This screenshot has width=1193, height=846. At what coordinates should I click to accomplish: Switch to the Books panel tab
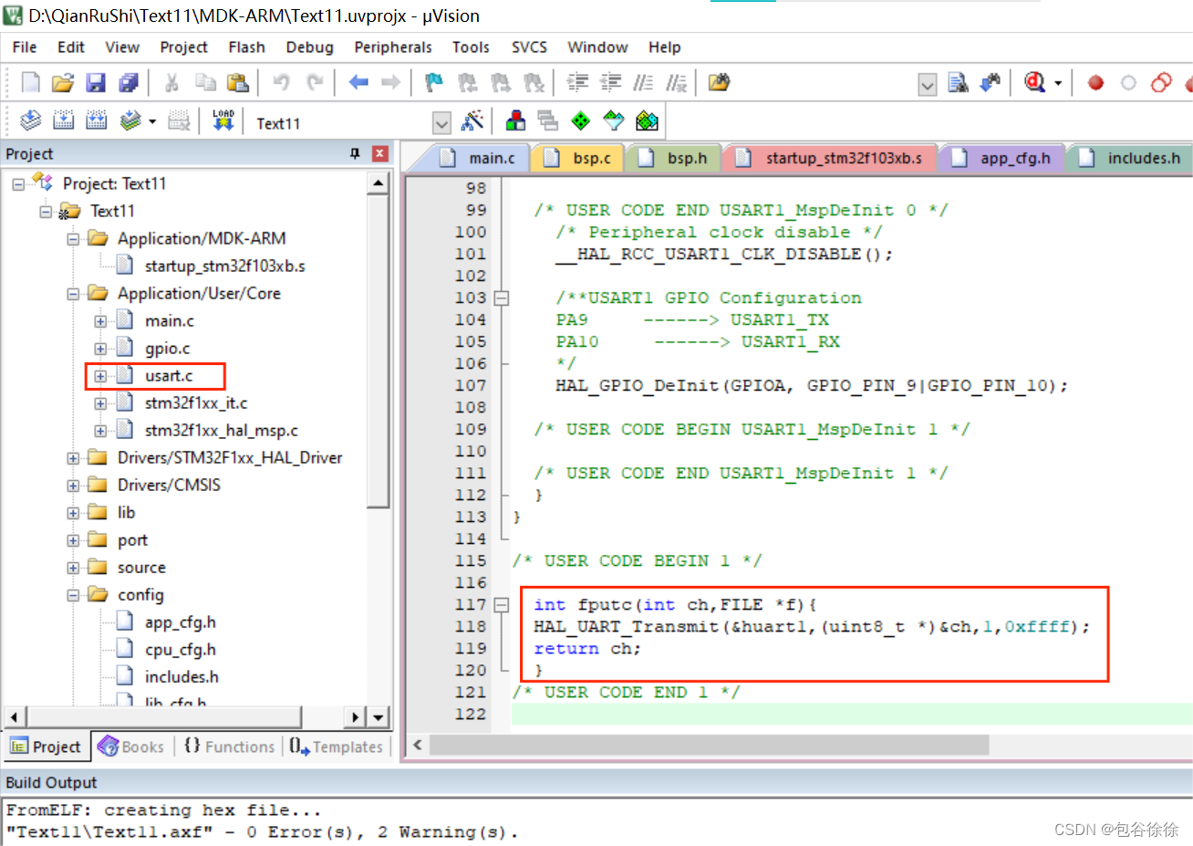click(x=130, y=747)
